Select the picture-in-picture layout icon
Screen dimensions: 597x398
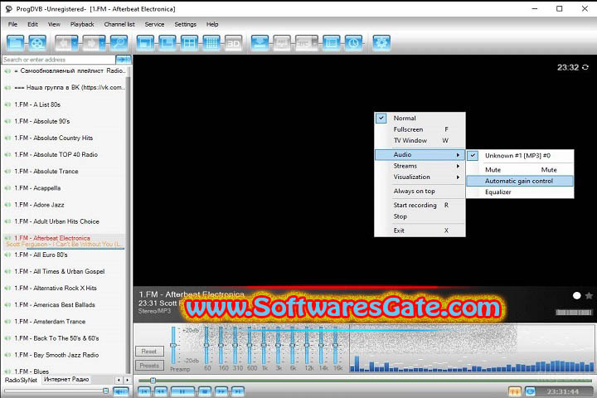[167, 43]
